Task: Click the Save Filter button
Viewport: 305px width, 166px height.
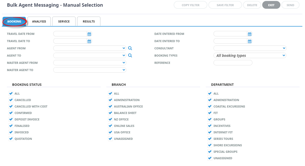Action: [225, 5]
